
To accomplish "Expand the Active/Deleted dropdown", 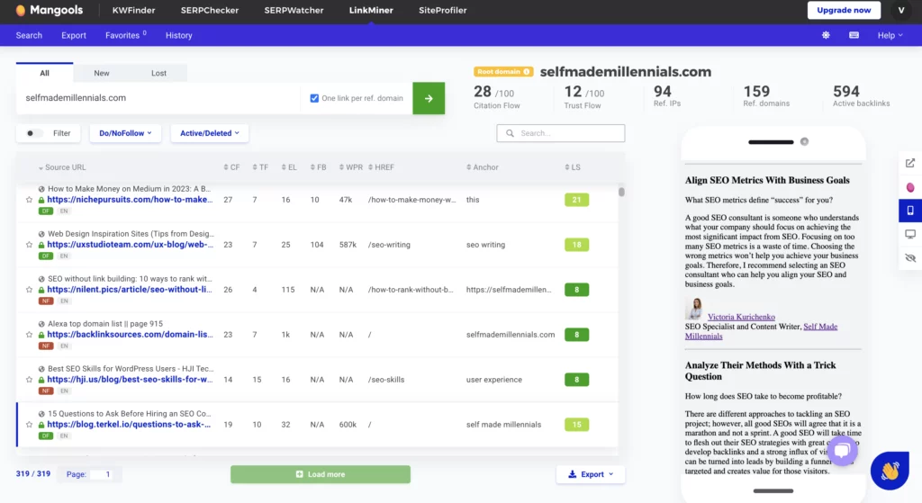I will [x=209, y=133].
